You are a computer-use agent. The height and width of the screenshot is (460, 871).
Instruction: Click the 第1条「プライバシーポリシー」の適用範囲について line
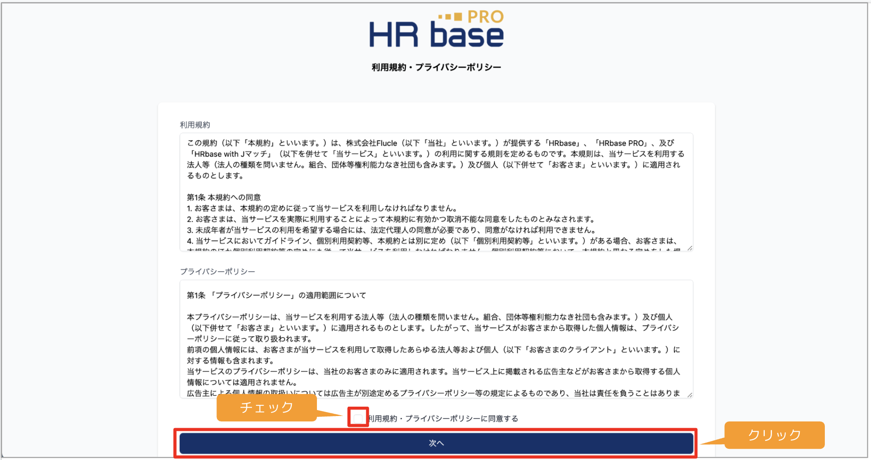click(x=277, y=295)
